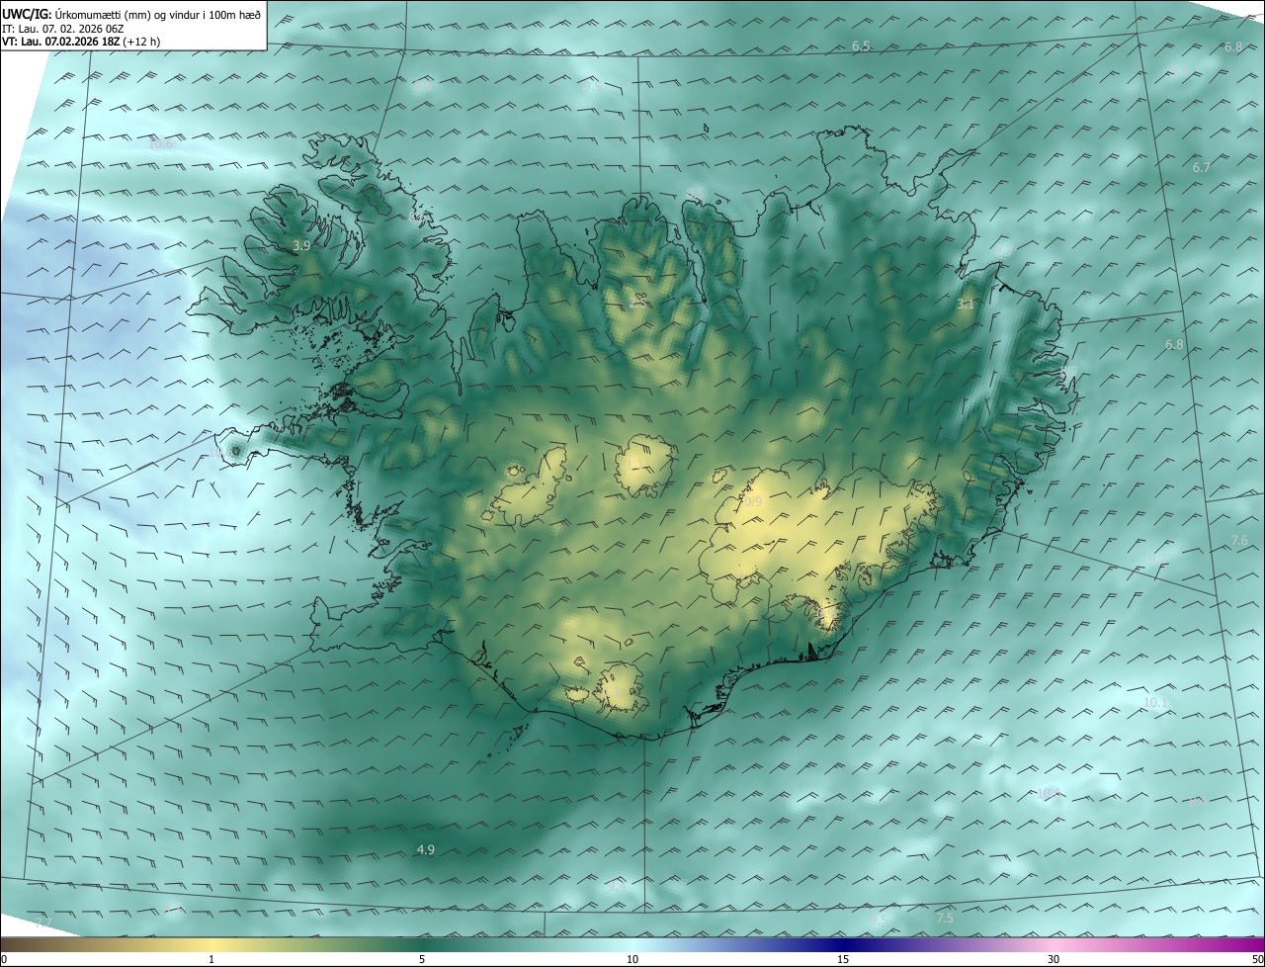The width and height of the screenshot is (1265, 967).
Task: Click the 7.6 value label on the map
Action: (1239, 541)
